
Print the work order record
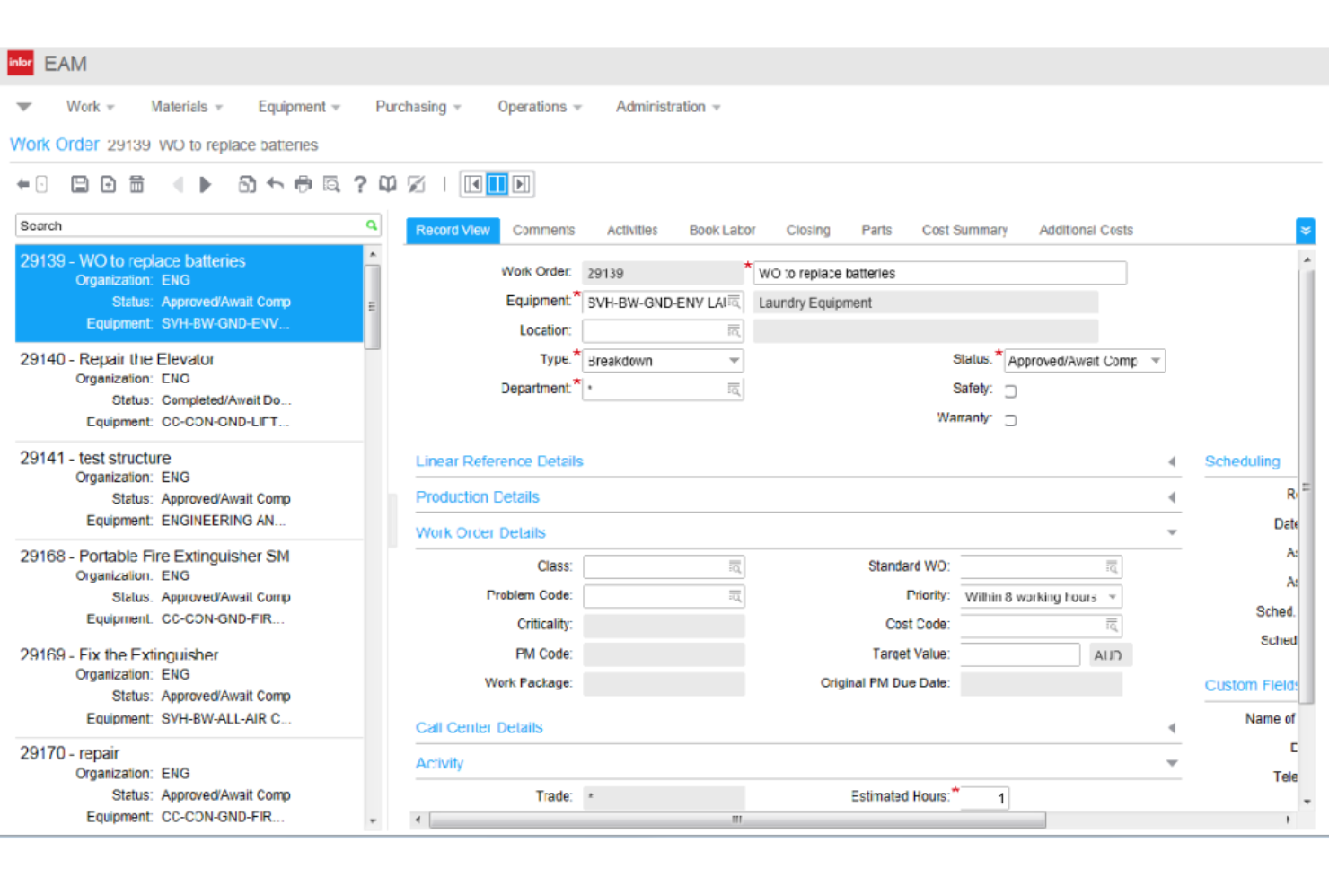[x=303, y=184]
